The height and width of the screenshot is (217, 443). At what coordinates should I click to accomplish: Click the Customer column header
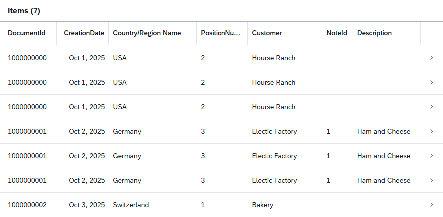point(267,33)
